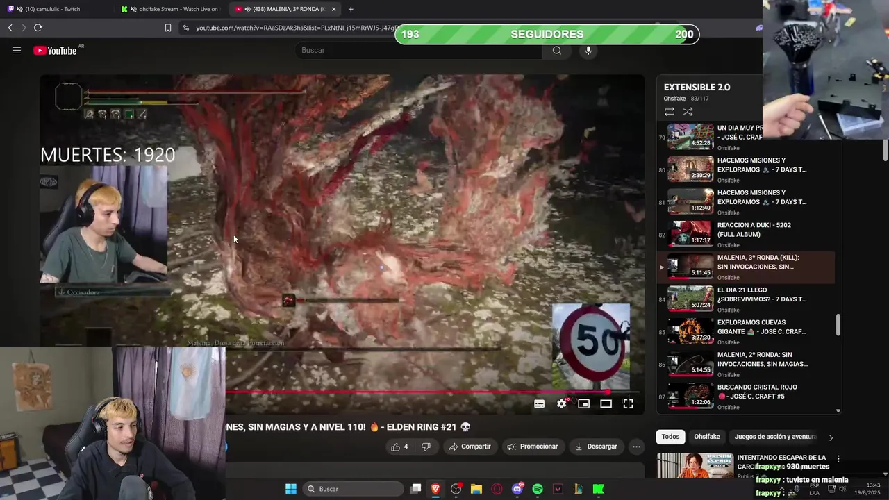Click the search magnifier button
Viewport: 889px width, 500px height.
pos(557,50)
